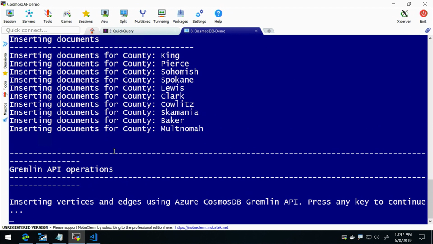Click the 'County: Baker' line

pyautogui.click(x=153, y=121)
